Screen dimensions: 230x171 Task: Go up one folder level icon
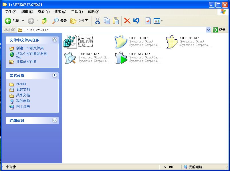(45, 21)
